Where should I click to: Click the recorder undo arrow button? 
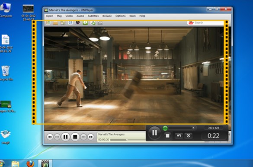coord(179,136)
